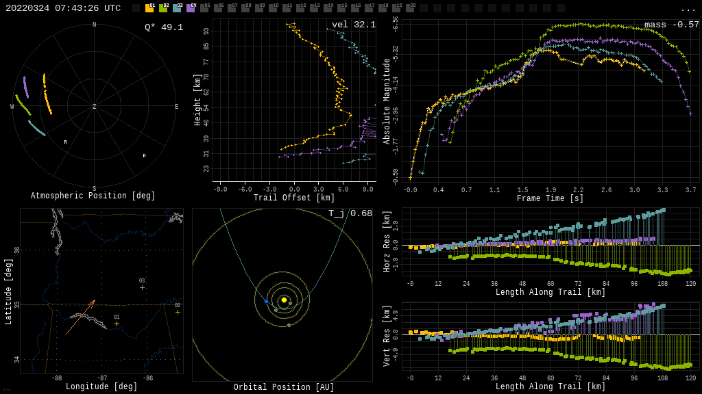Image resolution: width=702 pixels, height=394 pixels.
Task: Toggle the purple camera 04 square
Action: (x=191, y=8)
